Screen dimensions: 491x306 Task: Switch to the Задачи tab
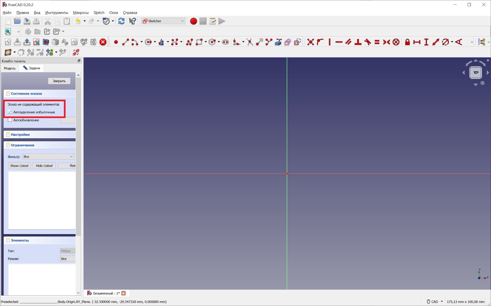(x=31, y=68)
